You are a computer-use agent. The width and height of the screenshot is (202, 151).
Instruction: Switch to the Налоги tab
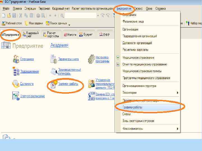[x=70, y=35]
